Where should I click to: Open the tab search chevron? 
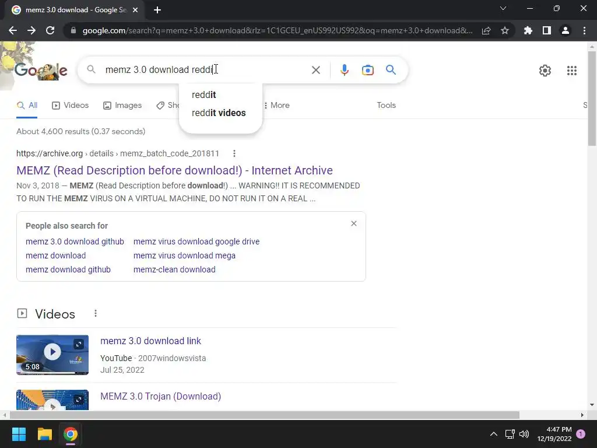[x=503, y=8]
